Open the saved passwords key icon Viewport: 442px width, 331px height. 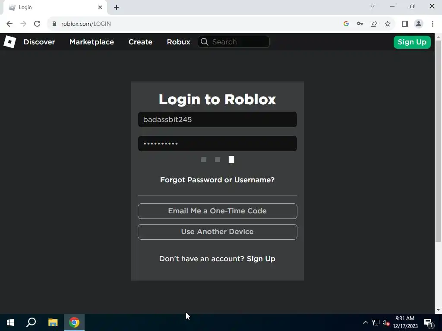[360, 24]
